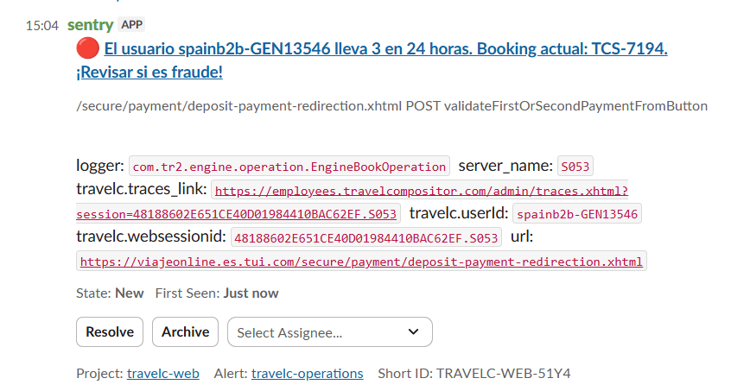Open the alert title about user spainb2b-GEN13546
The width and height of the screenshot is (731, 391).
click(385, 49)
